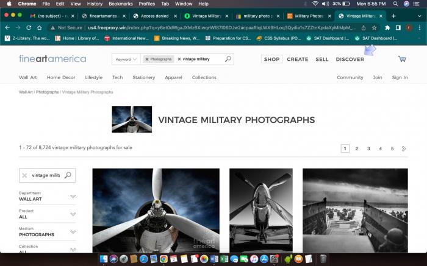Click the DISCOVER link
The image size is (427, 266).
[x=350, y=59]
